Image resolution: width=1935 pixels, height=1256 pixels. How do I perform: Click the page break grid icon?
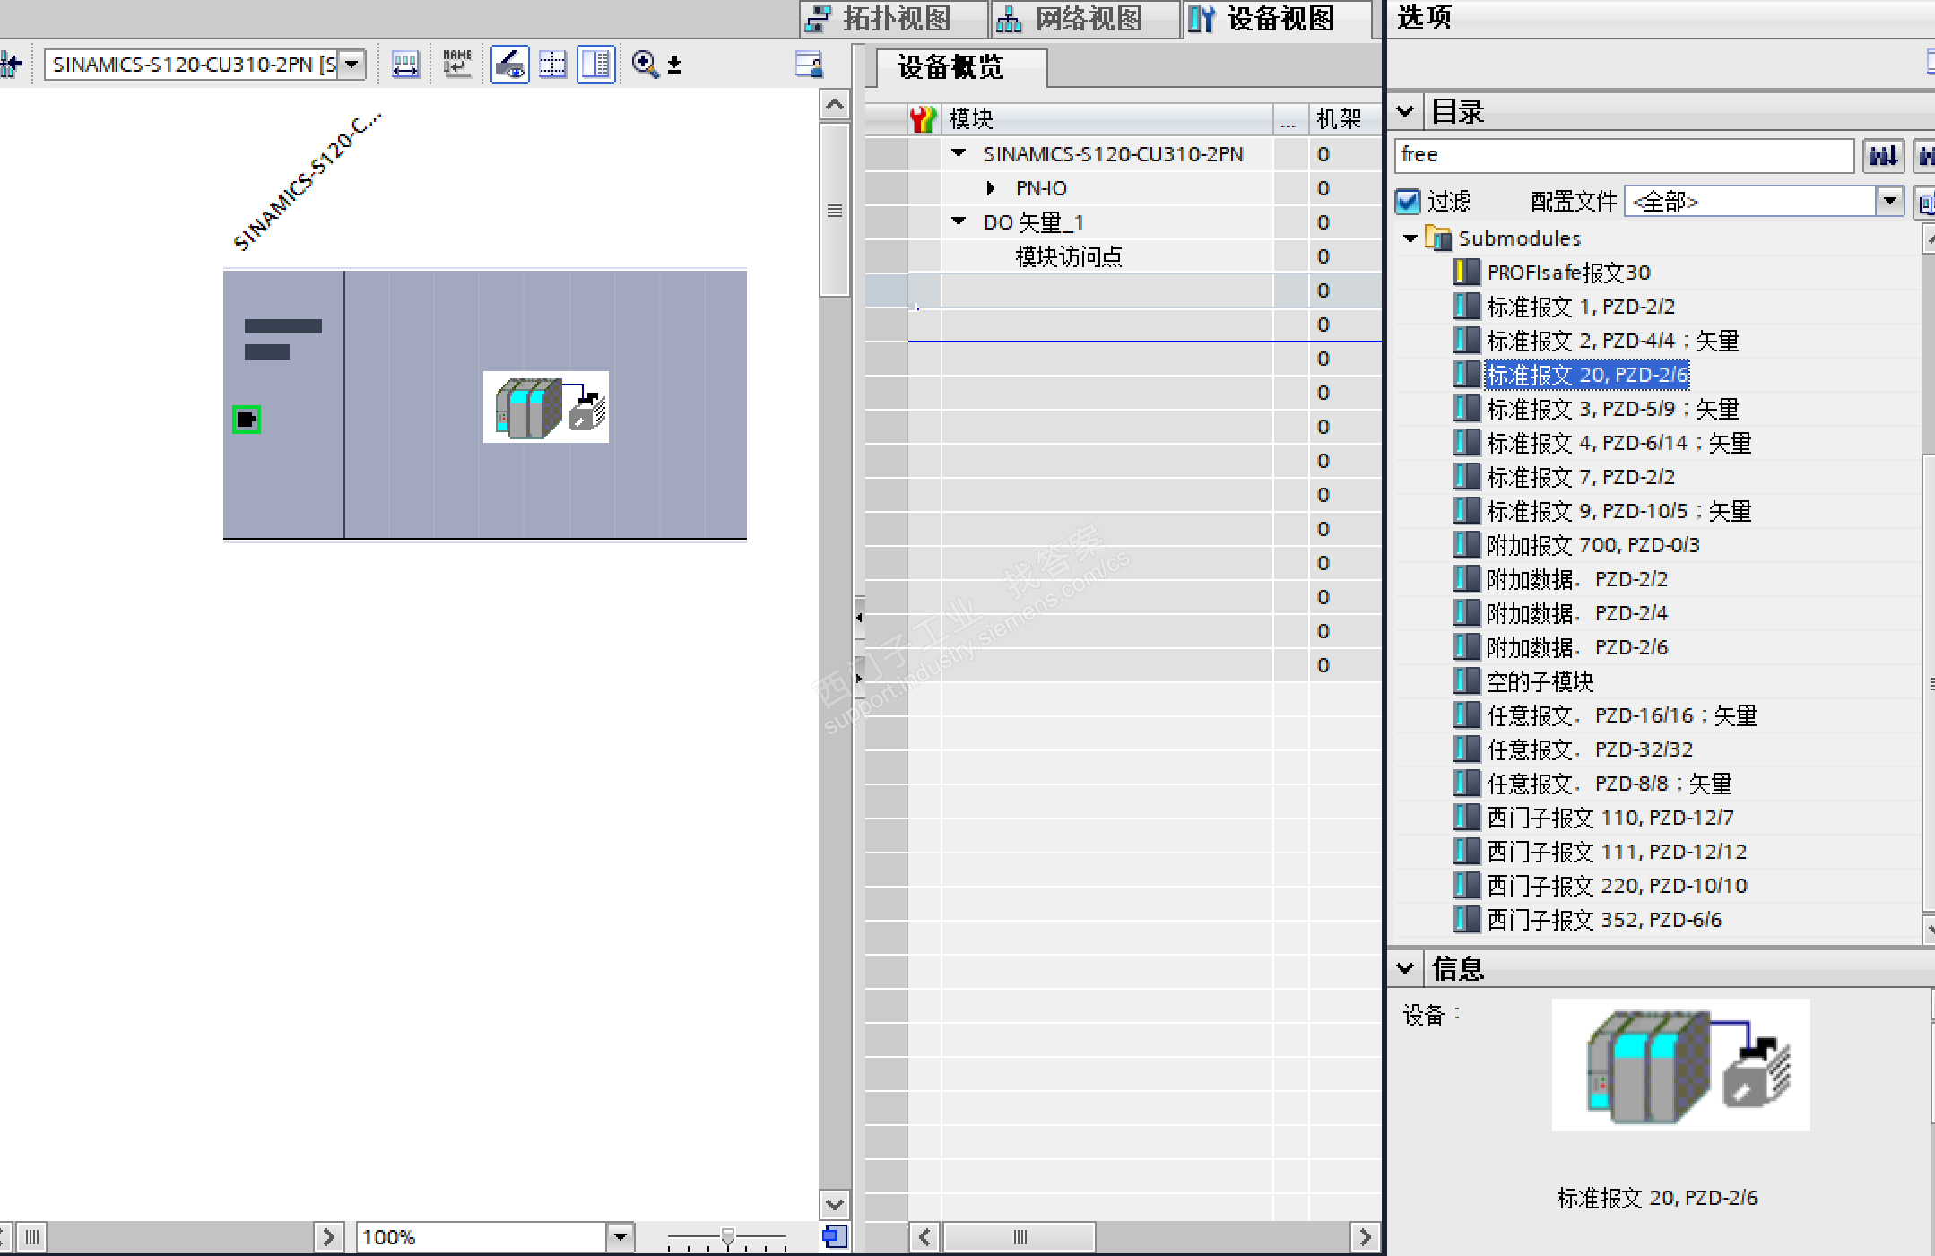552,64
